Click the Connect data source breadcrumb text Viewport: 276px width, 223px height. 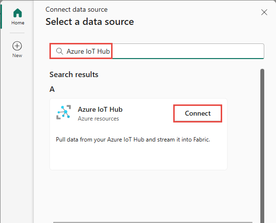76,9
